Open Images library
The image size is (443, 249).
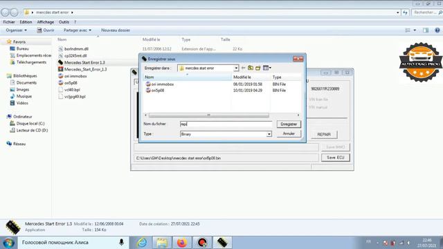pyautogui.click(x=23, y=89)
